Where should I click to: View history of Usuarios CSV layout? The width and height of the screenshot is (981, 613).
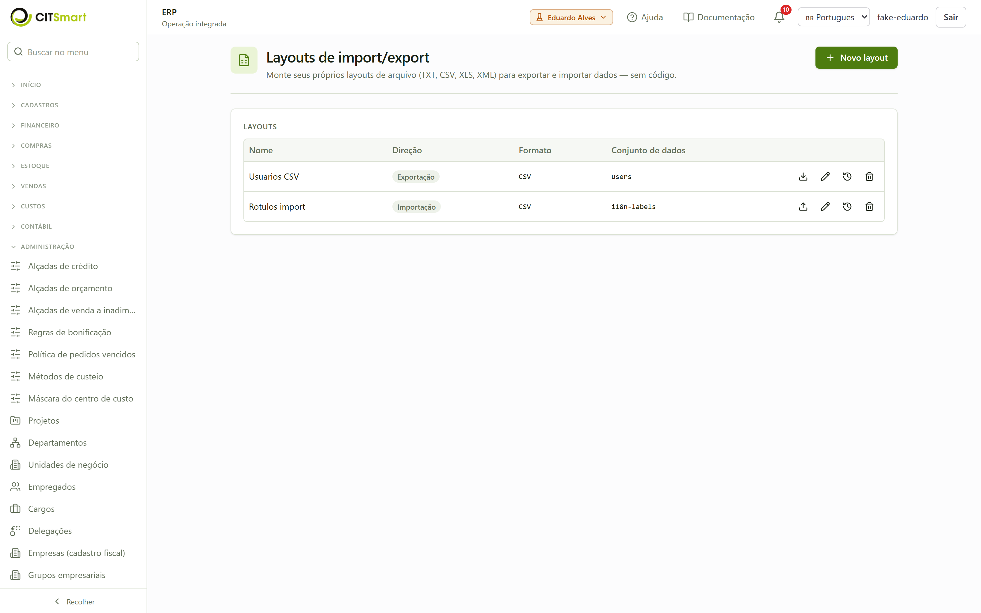847,176
